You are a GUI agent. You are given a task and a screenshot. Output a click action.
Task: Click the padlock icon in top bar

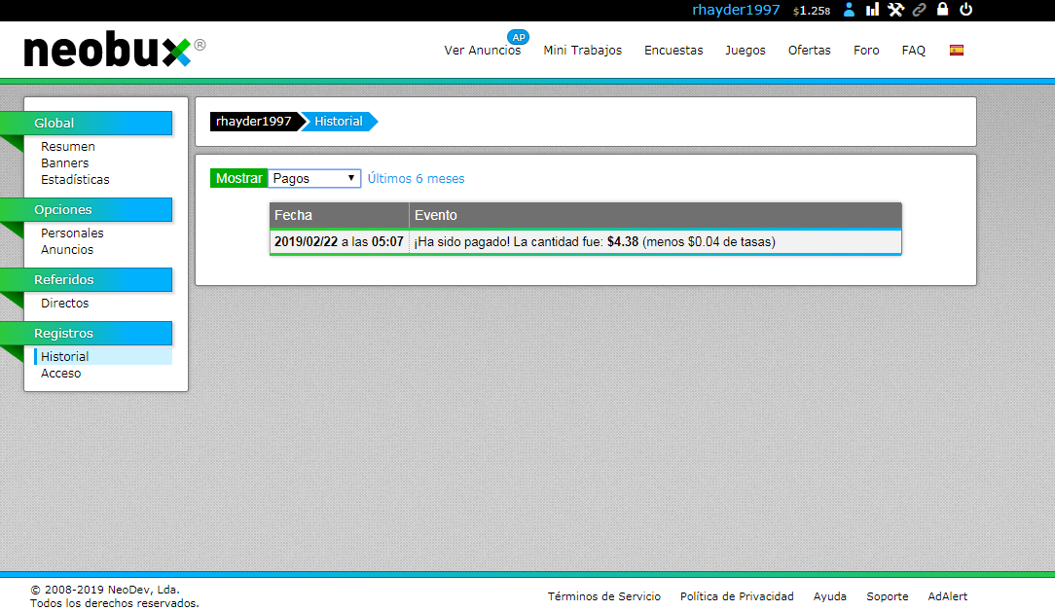pyautogui.click(x=943, y=10)
